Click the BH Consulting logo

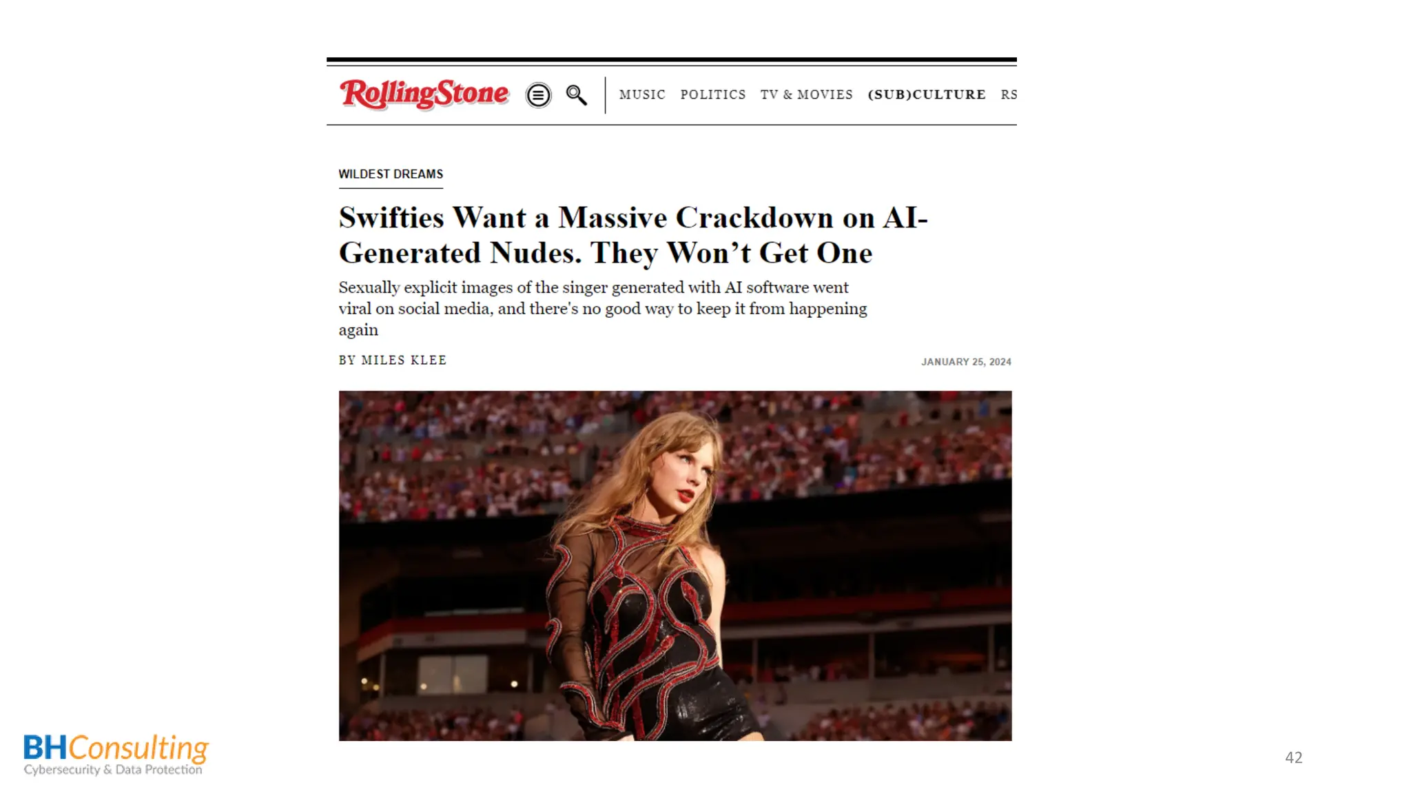(x=116, y=755)
